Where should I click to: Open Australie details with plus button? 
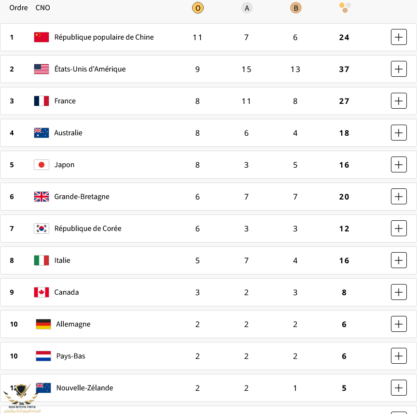pyautogui.click(x=398, y=132)
